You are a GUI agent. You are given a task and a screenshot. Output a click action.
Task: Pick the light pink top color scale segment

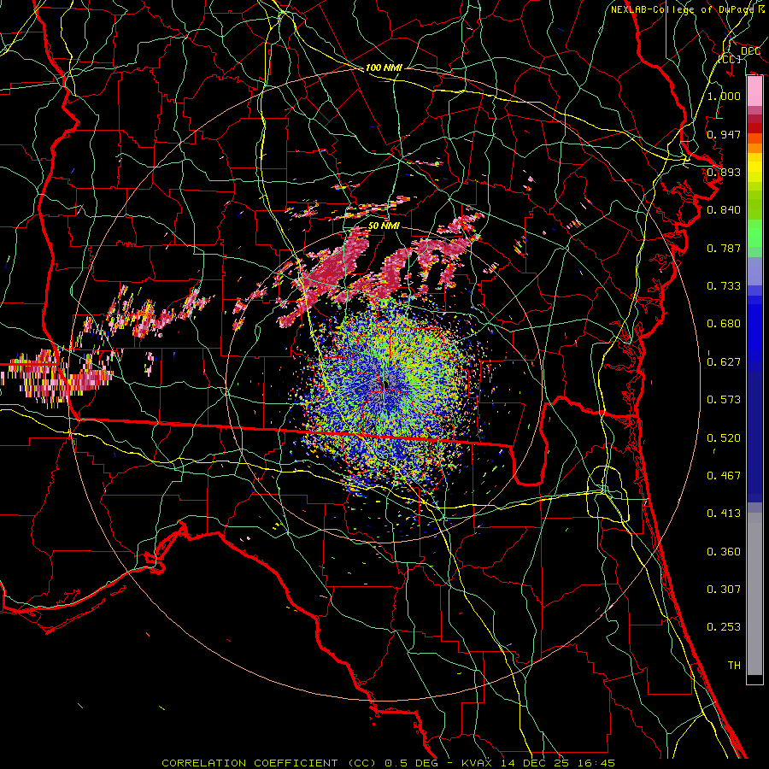[754, 91]
